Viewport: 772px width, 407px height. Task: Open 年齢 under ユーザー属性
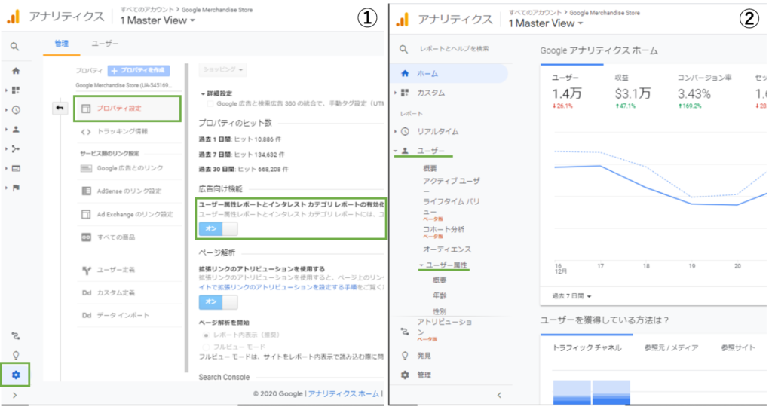click(440, 295)
